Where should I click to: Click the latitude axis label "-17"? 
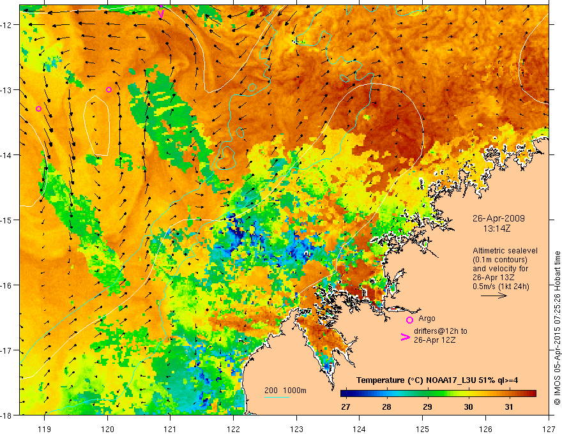7,350
